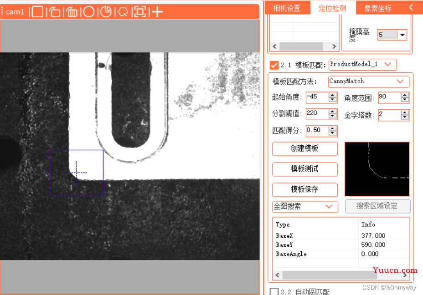
Task: Select the polygon ROI tool
Action: (123, 11)
